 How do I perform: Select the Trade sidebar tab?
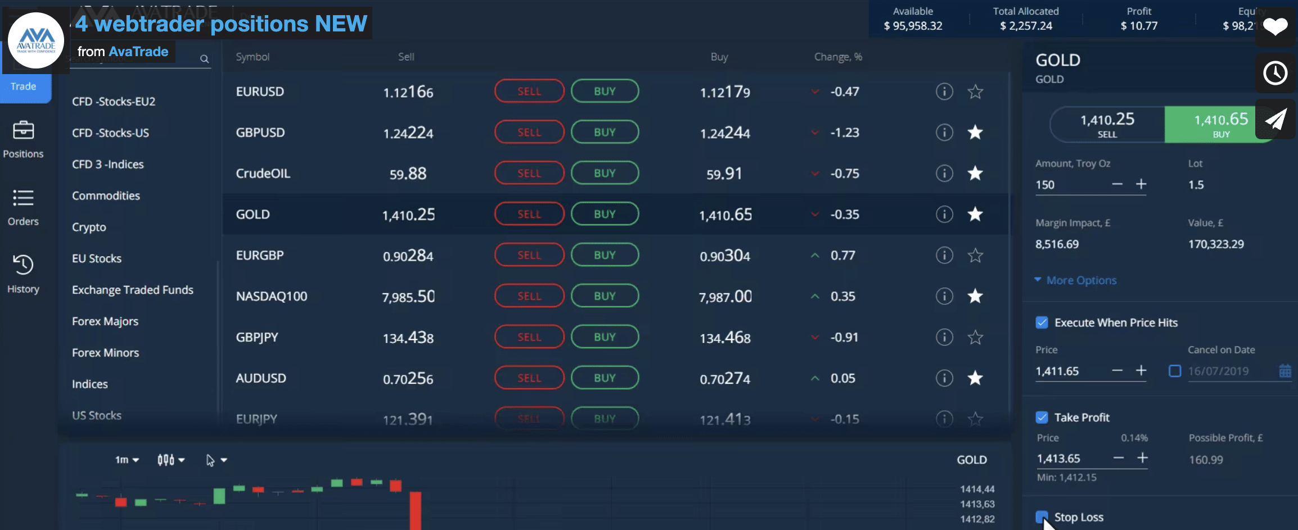tap(23, 86)
